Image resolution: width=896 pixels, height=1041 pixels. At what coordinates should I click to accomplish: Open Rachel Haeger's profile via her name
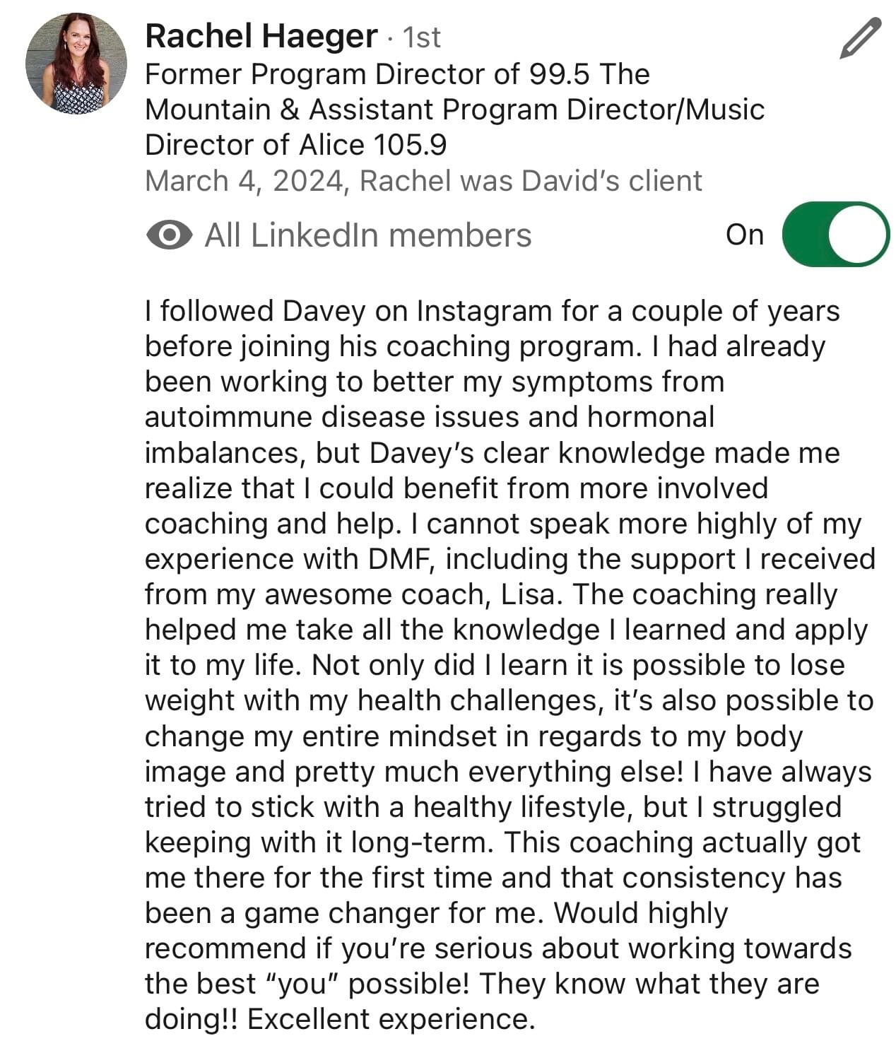pos(261,36)
